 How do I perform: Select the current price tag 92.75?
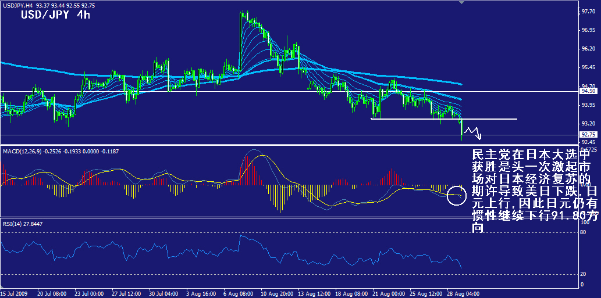tap(588, 135)
